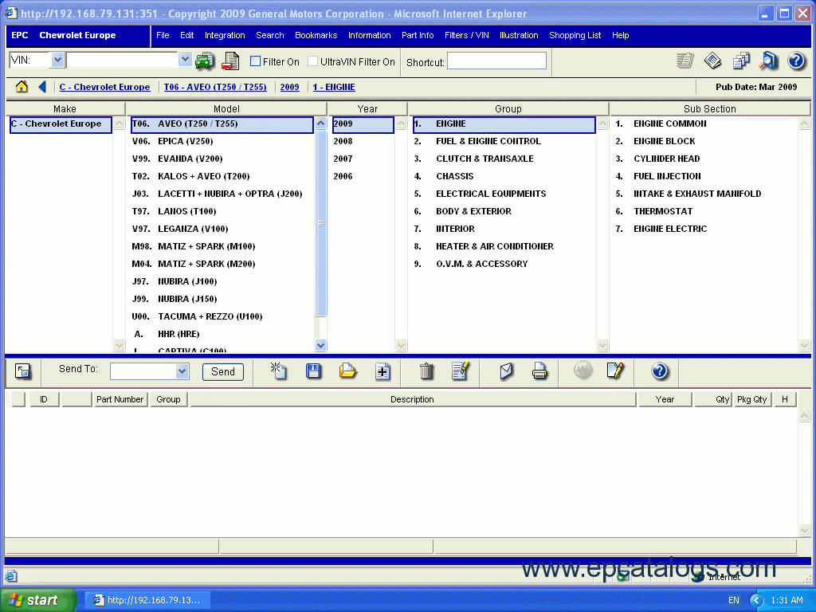Open the Illustration menu
Viewport: 816px width, 612px height.
point(519,35)
